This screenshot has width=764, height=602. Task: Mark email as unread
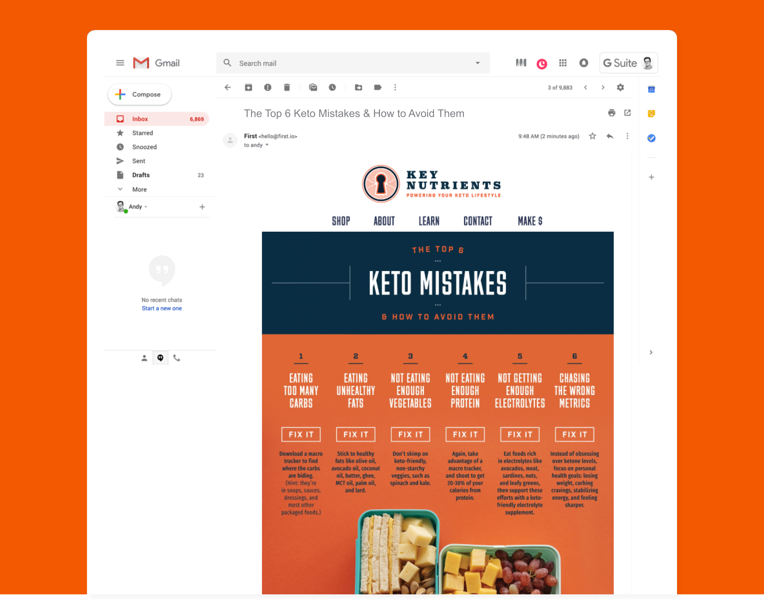(x=313, y=87)
